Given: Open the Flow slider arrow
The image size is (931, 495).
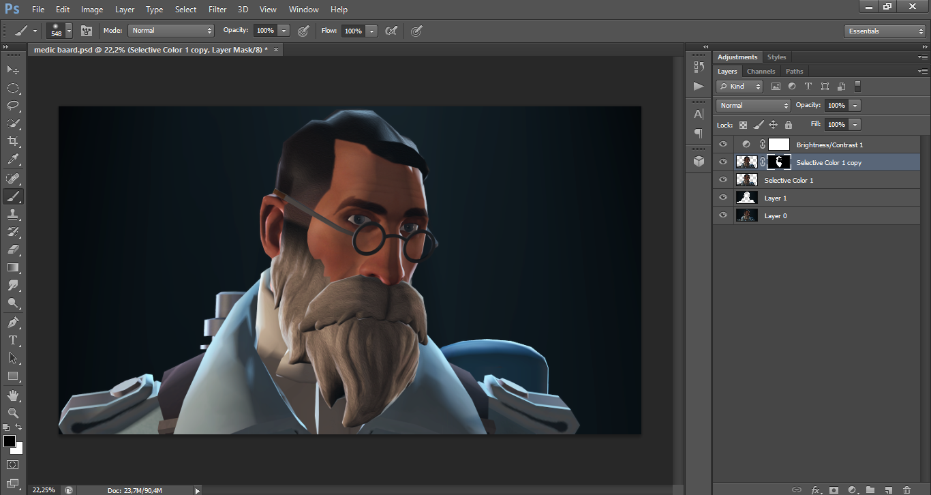Looking at the screenshot, I should tap(371, 31).
